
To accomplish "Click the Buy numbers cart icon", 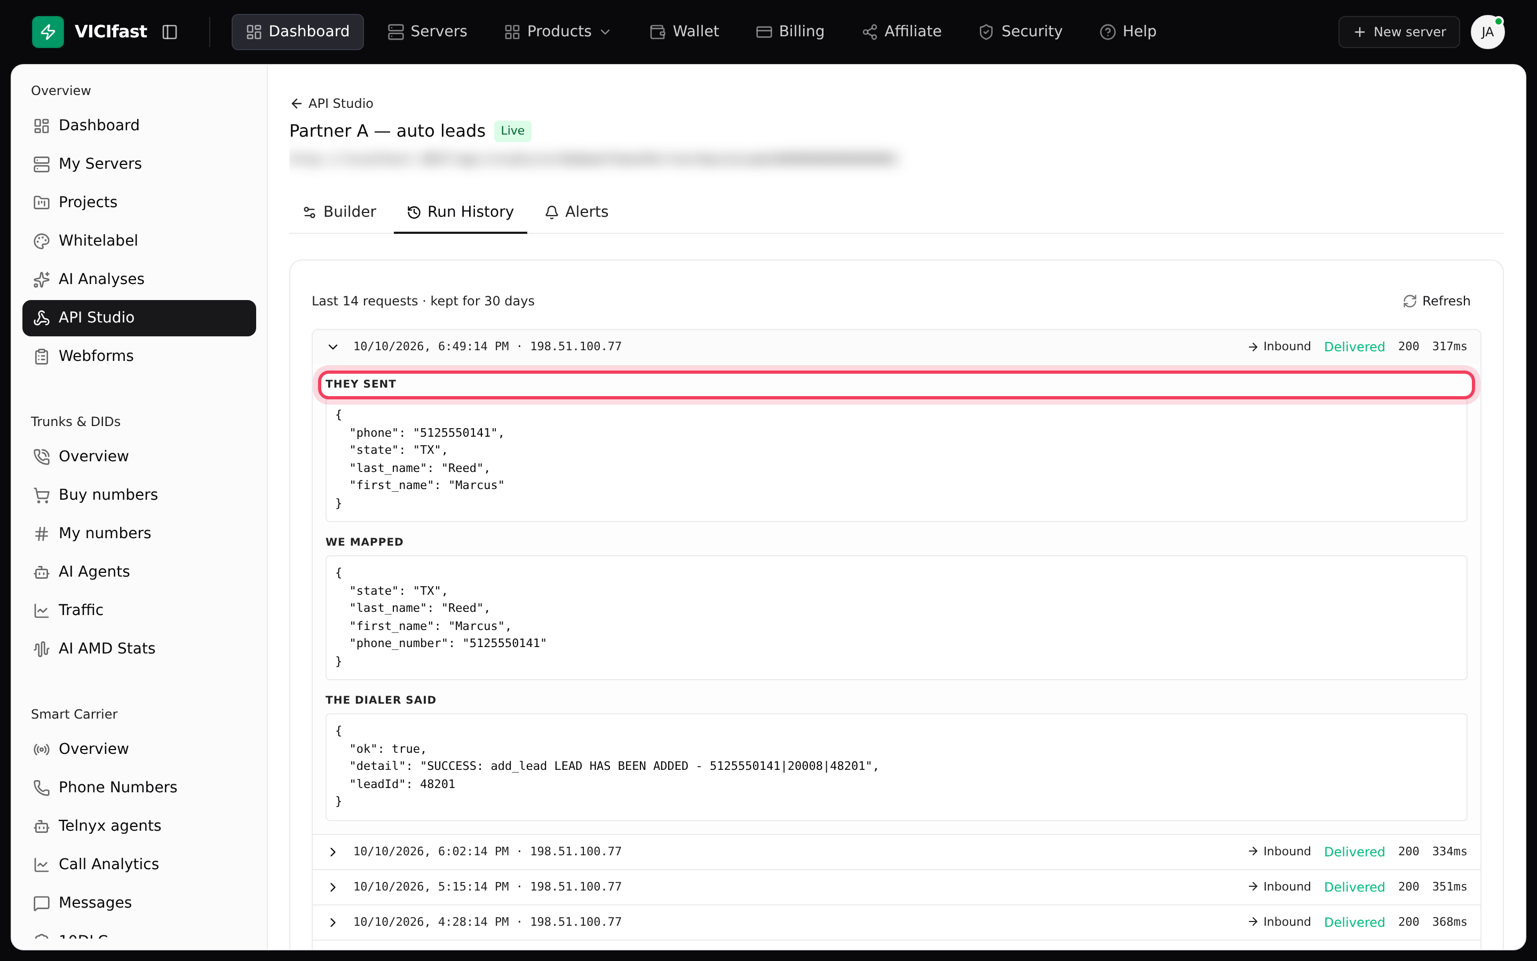I will click(41, 495).
